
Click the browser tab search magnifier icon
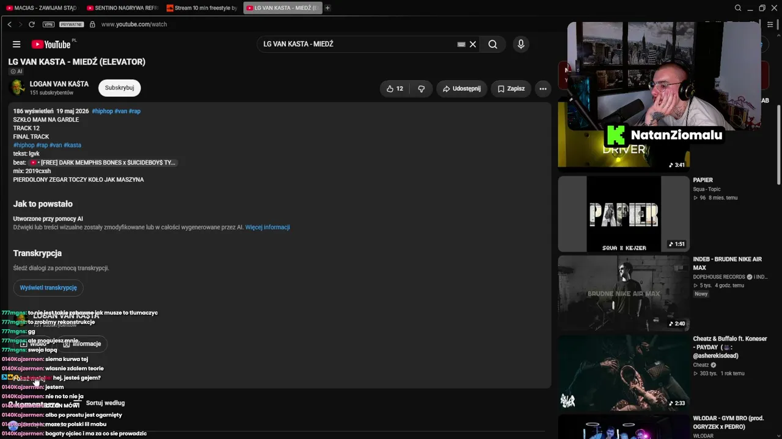(738, 8)
